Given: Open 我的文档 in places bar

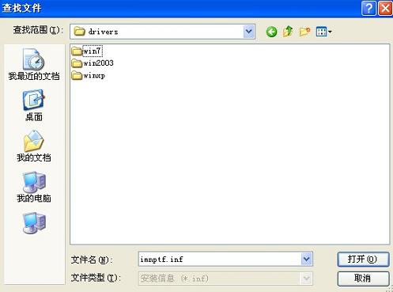Looking at the screenshot, I should [x=34, y=146].
